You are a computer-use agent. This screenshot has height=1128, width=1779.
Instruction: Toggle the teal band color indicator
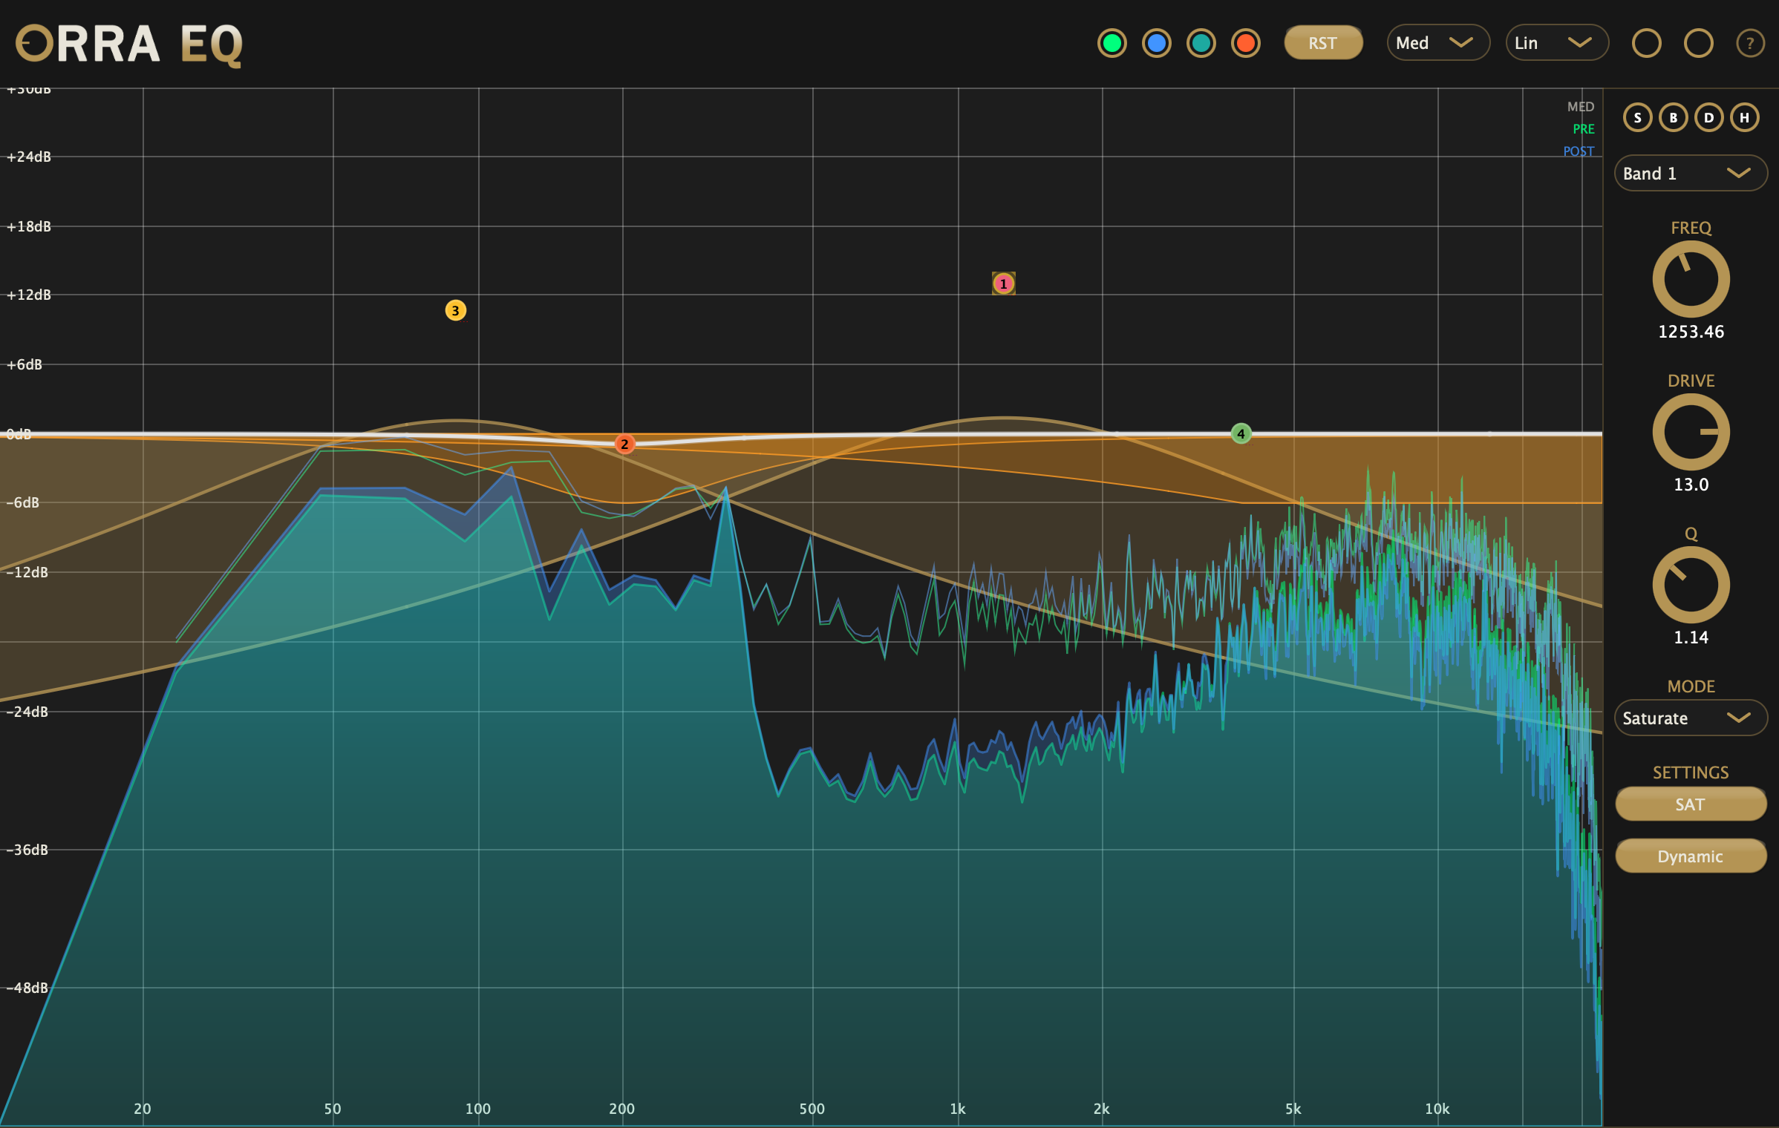click(x=1201, y=43)
